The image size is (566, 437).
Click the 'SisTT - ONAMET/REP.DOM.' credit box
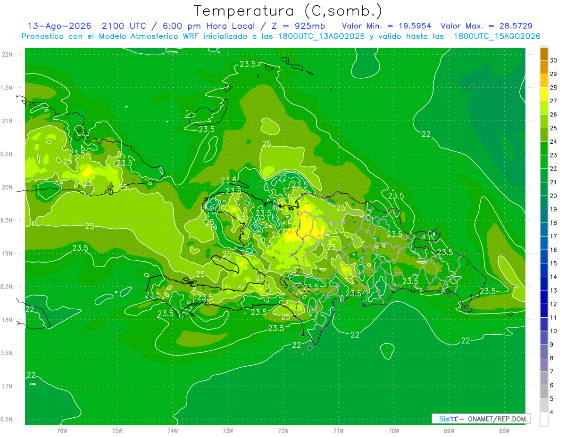click(481, 419)
